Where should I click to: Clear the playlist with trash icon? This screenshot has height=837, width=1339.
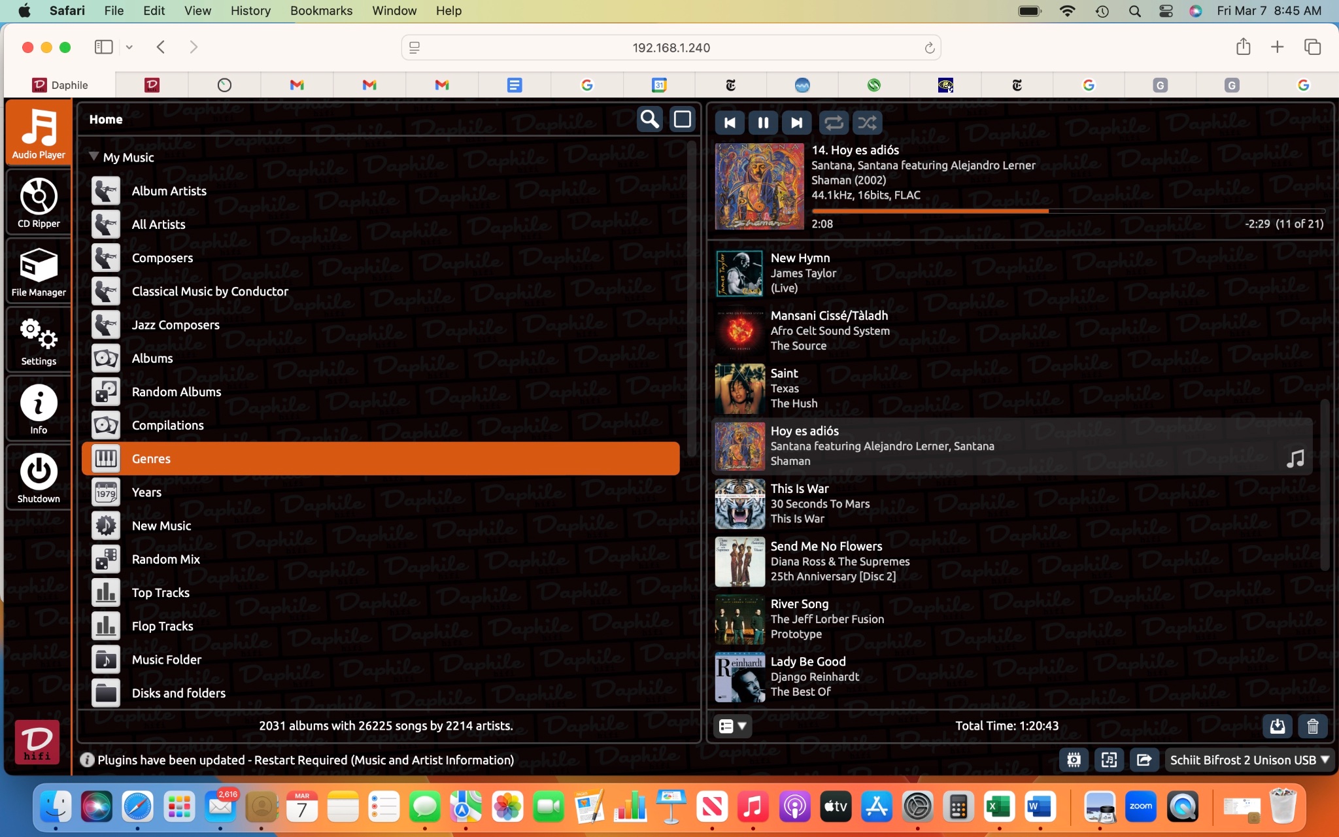point(1312,726)
